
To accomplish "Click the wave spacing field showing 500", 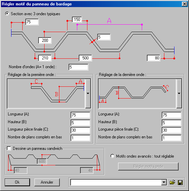I will [85, 58].
